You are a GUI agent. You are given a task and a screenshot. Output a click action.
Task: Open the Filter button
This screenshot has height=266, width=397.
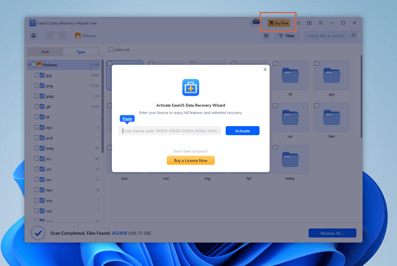coord(287,36)
